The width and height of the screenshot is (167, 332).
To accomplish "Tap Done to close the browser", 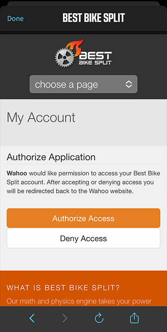I will (15, 19).
